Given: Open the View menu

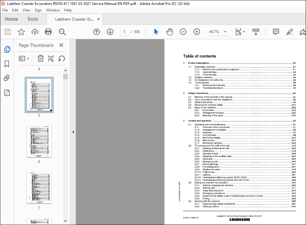Looking at the screenshot, I should coord(26,10).
